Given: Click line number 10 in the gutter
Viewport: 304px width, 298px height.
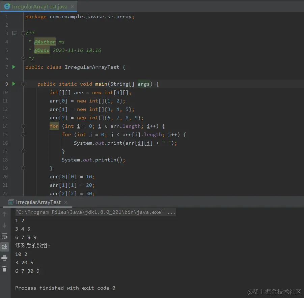Looking at the screenshot, I should tap(5, 92).
